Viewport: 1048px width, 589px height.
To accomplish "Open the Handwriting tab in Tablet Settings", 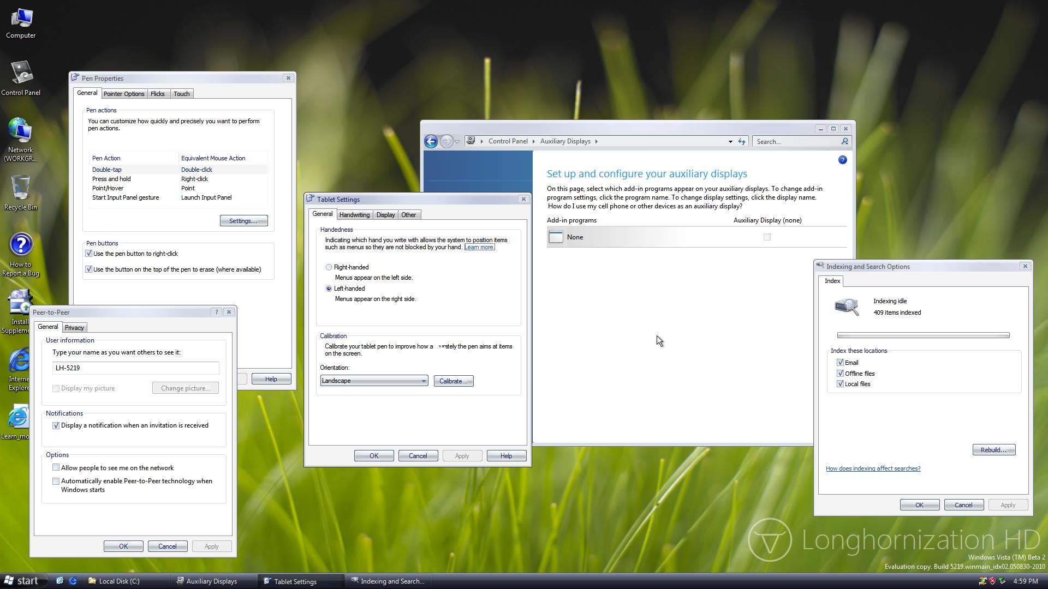I will [x=354, y=215].
